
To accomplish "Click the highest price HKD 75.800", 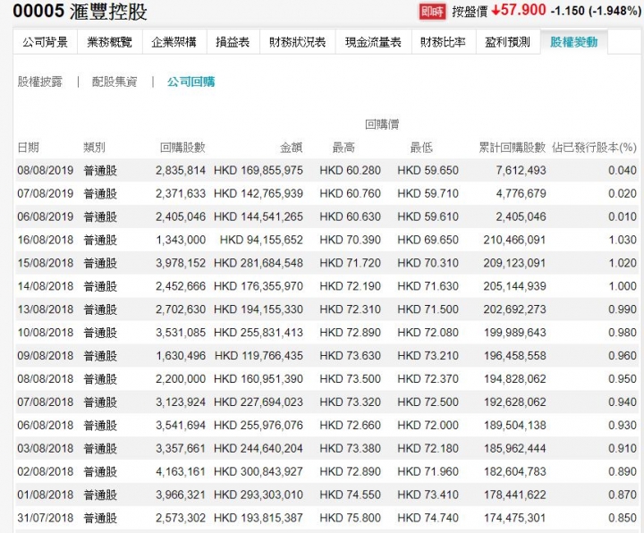I will tap(351, 518).
